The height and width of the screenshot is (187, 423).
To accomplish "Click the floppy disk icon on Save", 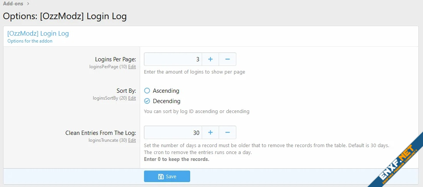I will 161,177.
